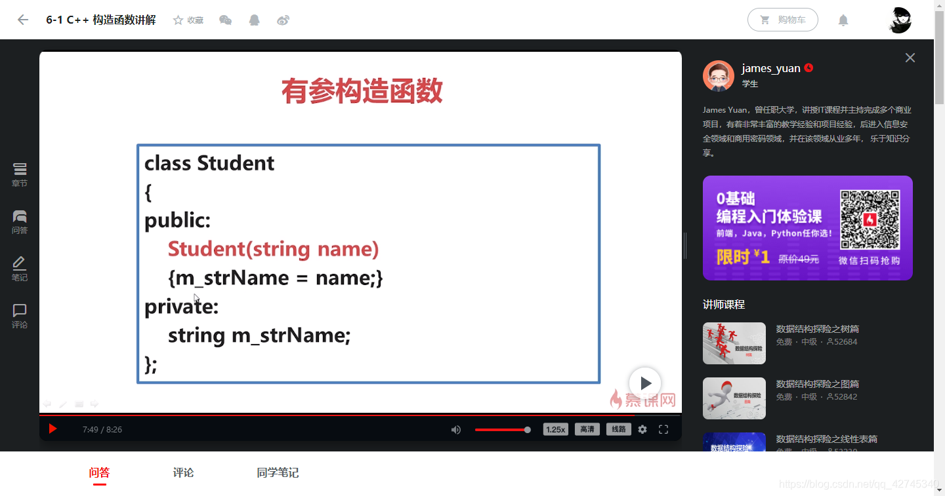Click the 数据结构探险之图篇 thumbnail
The width and height of the screenshot is (945, 496).
point(734,398)
